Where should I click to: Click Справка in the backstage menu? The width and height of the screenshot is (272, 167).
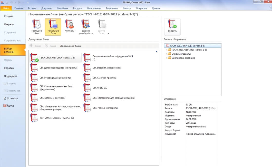point(9,68)
